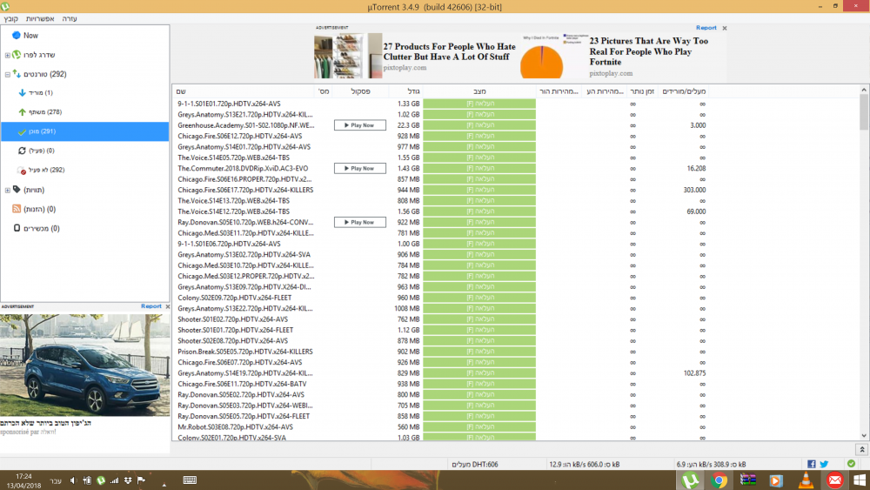Sort by seeds/peers column header

coord(684,91)
